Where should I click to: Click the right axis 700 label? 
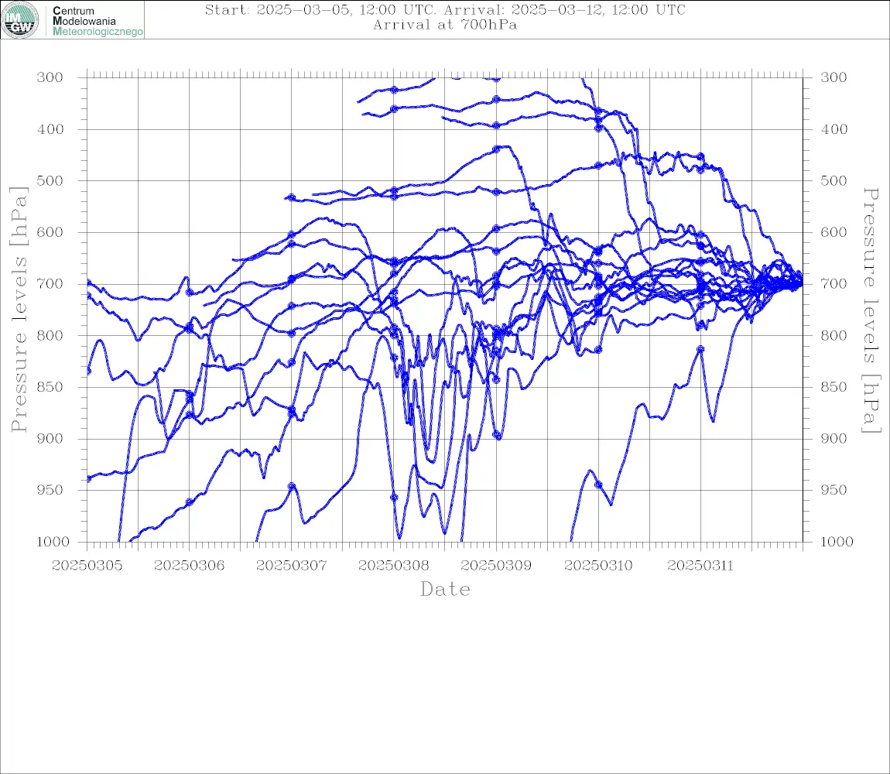pyautogui.click(x=834, y=284)
